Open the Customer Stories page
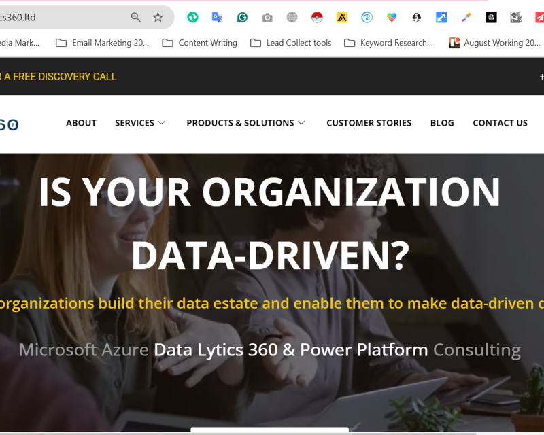The image size is (544, 435). pos(369,123)
